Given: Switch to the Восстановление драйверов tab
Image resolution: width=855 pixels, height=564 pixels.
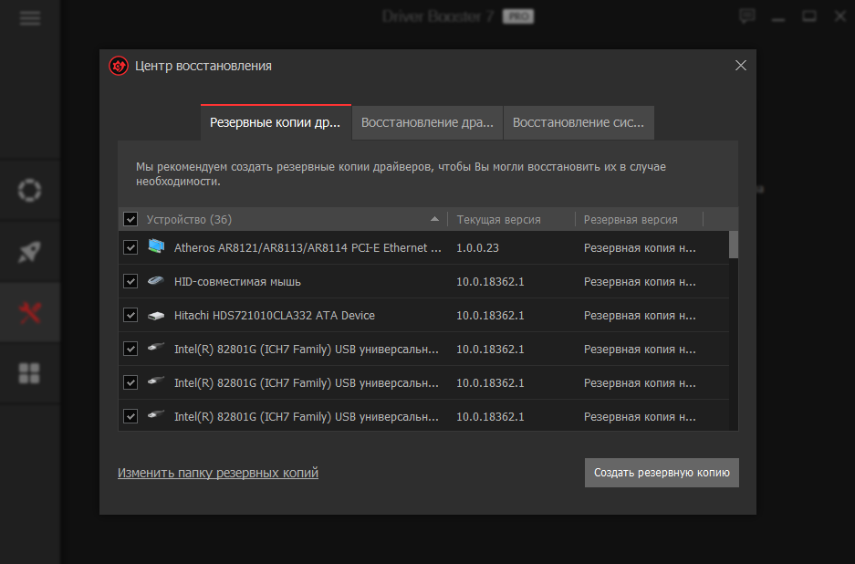Looking at the screenshot, I should [427, 122].
